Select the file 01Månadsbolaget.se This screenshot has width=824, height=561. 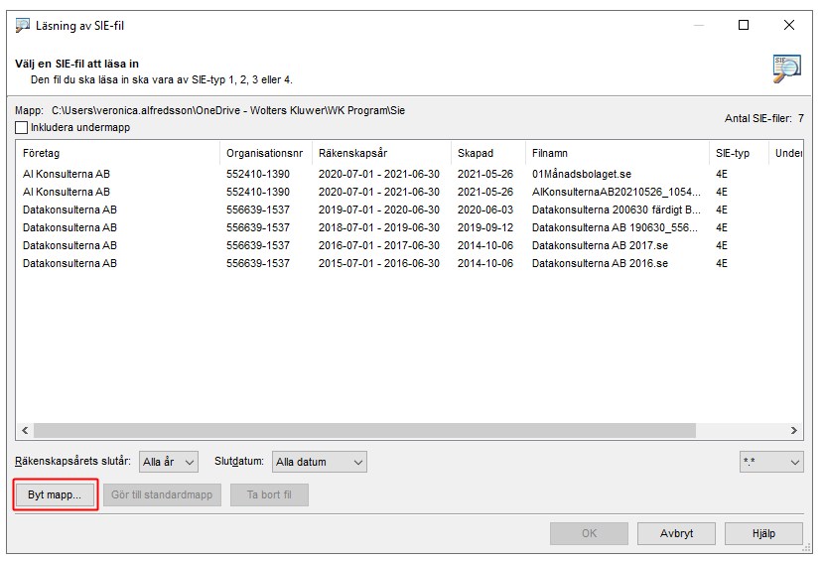pos(582,174)
